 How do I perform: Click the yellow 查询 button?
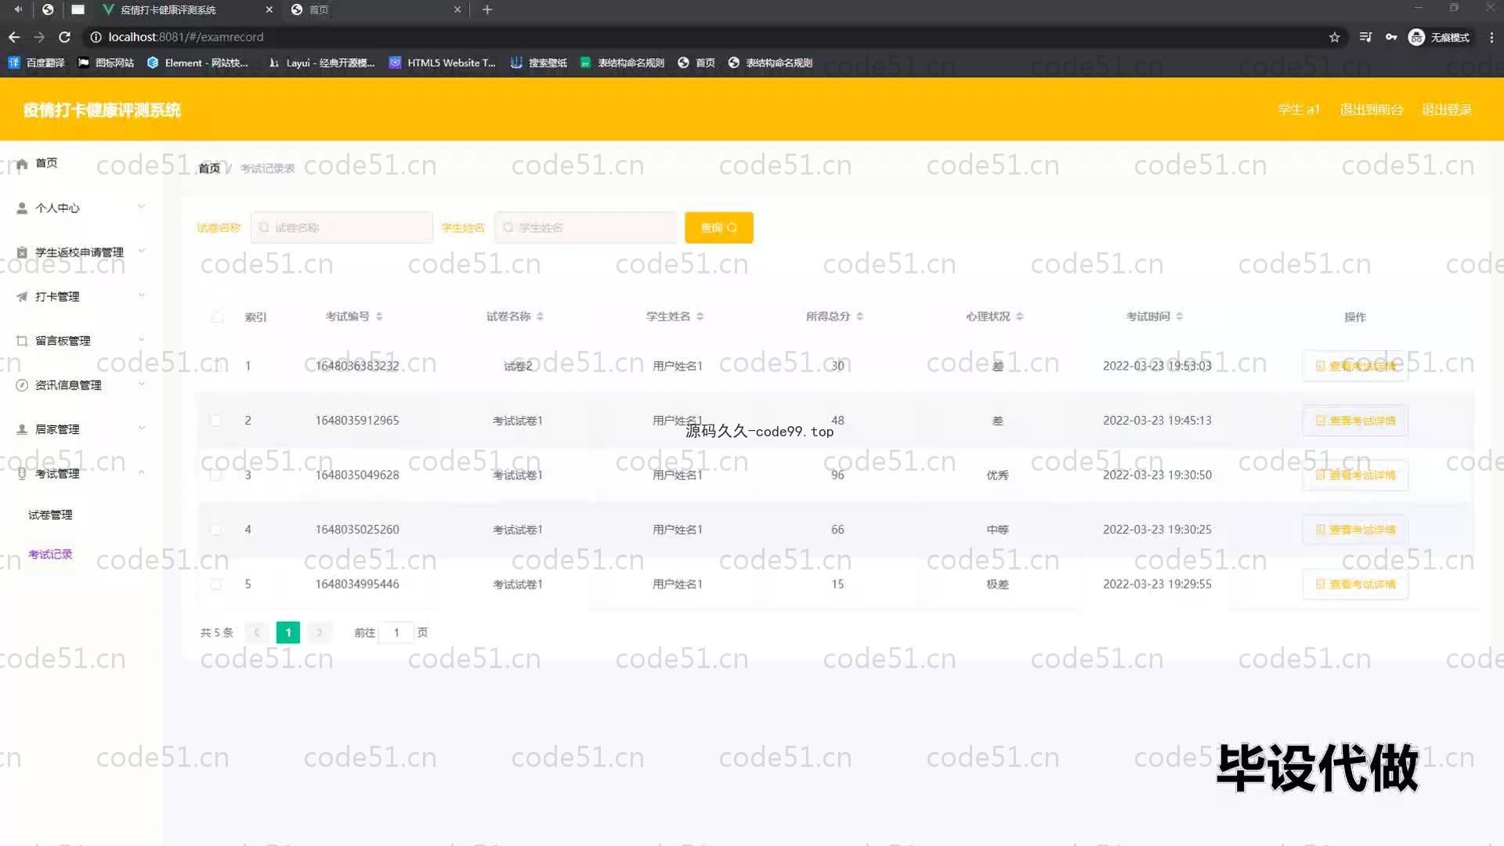coord(719,228)
